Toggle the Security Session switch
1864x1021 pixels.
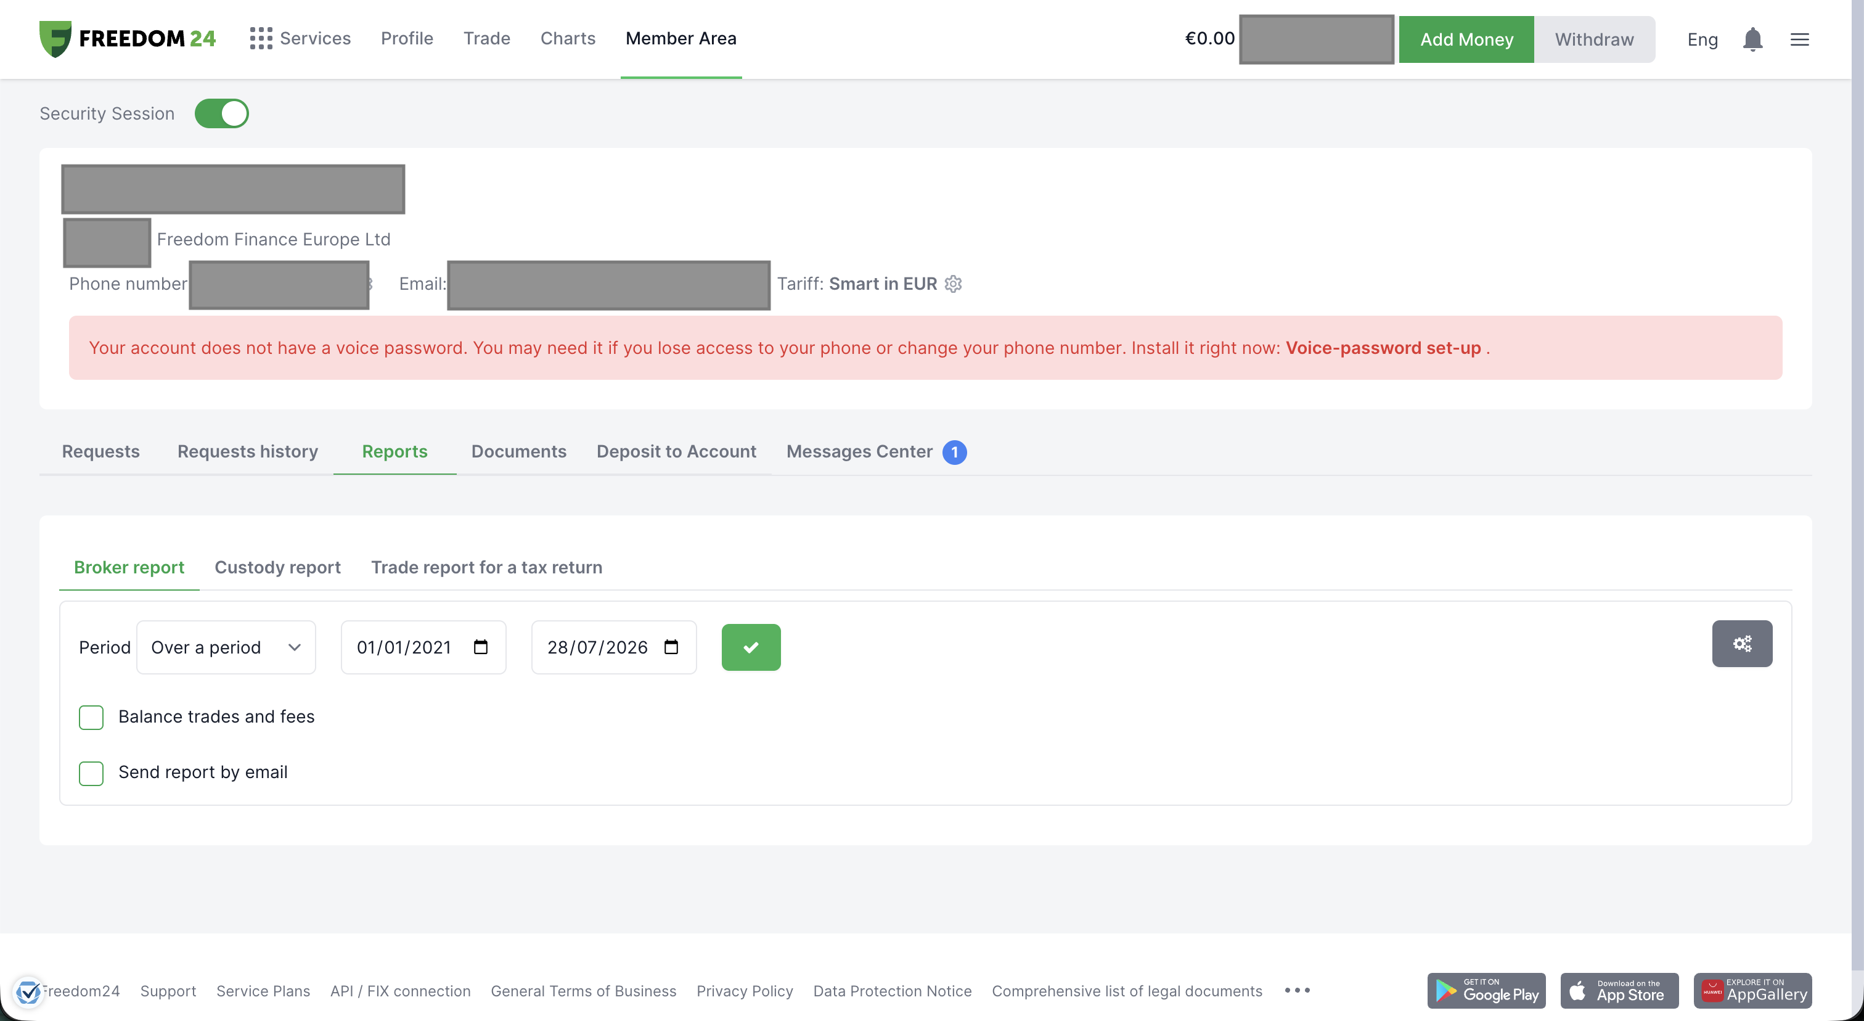(221, 113)
